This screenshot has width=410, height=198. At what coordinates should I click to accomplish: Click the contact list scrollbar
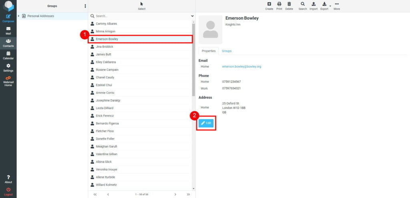point(193,60)
